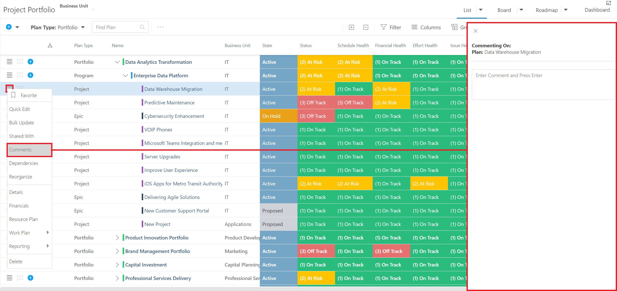Select Favorite in the context menu
The image size is (617, 291).
[x=30, y=95]
